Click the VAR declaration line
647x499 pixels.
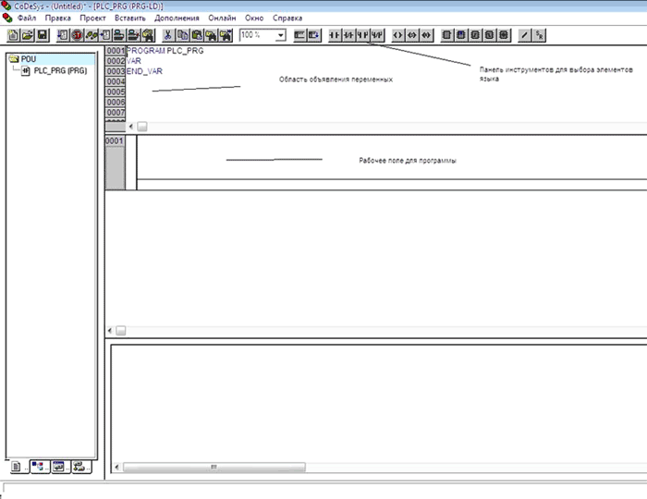[134, 61]
